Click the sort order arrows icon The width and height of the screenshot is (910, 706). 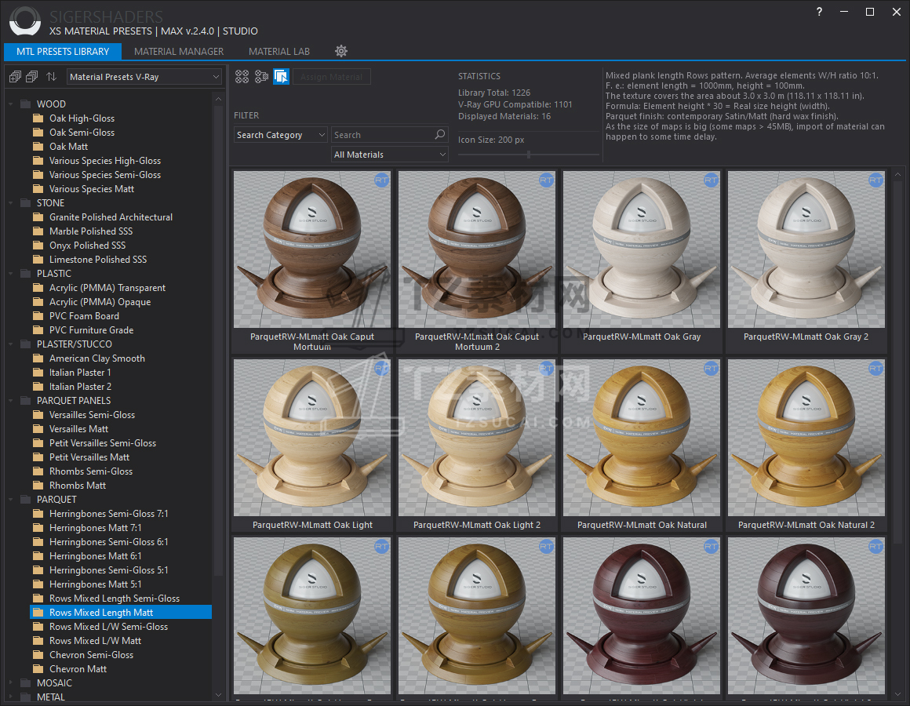coord(52,77)
